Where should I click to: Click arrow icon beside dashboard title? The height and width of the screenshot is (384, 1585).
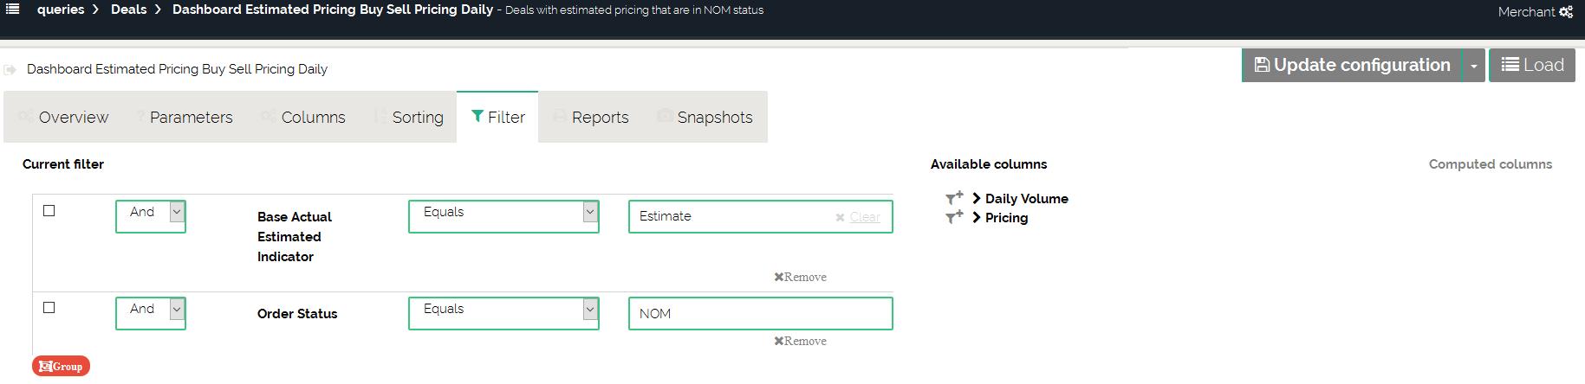(10, 69)
